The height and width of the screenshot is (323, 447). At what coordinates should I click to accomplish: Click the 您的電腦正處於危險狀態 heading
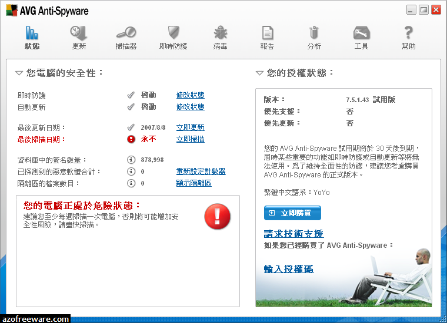[x=82, y=206]
